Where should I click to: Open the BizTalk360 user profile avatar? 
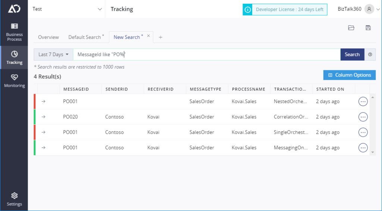tap(369, 9)
